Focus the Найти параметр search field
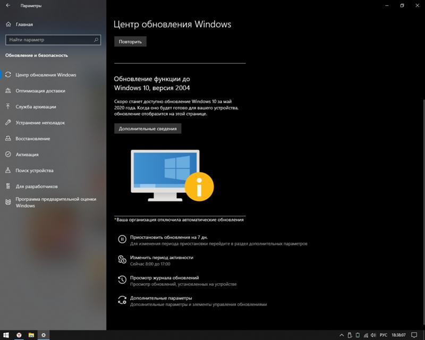The width and height of the screenshot is (425, 340). (53, 40)
